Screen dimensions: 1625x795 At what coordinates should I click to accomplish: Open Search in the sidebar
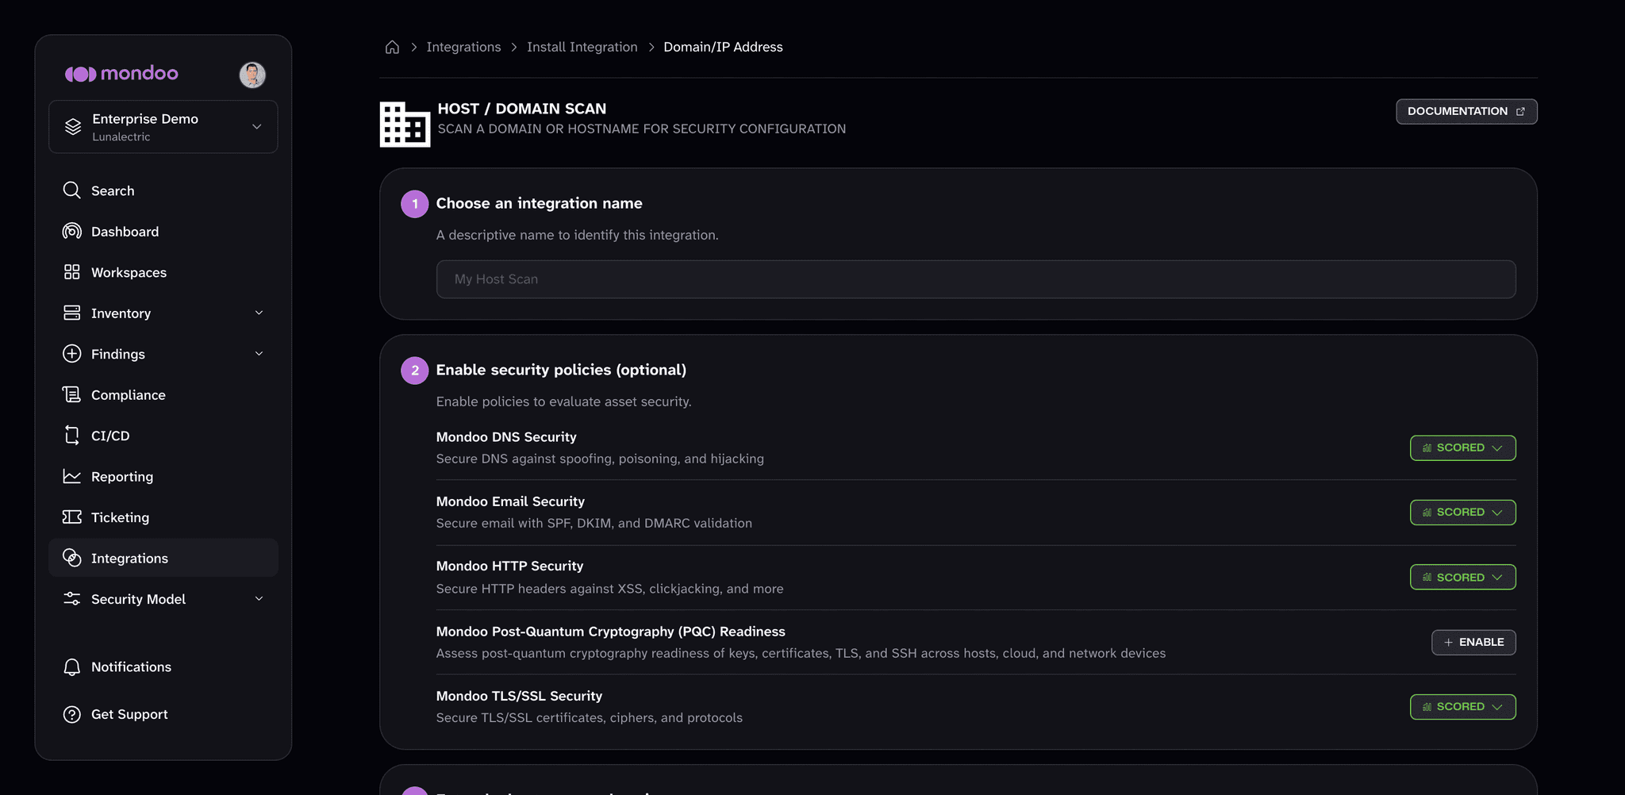(x=163, y=190)
